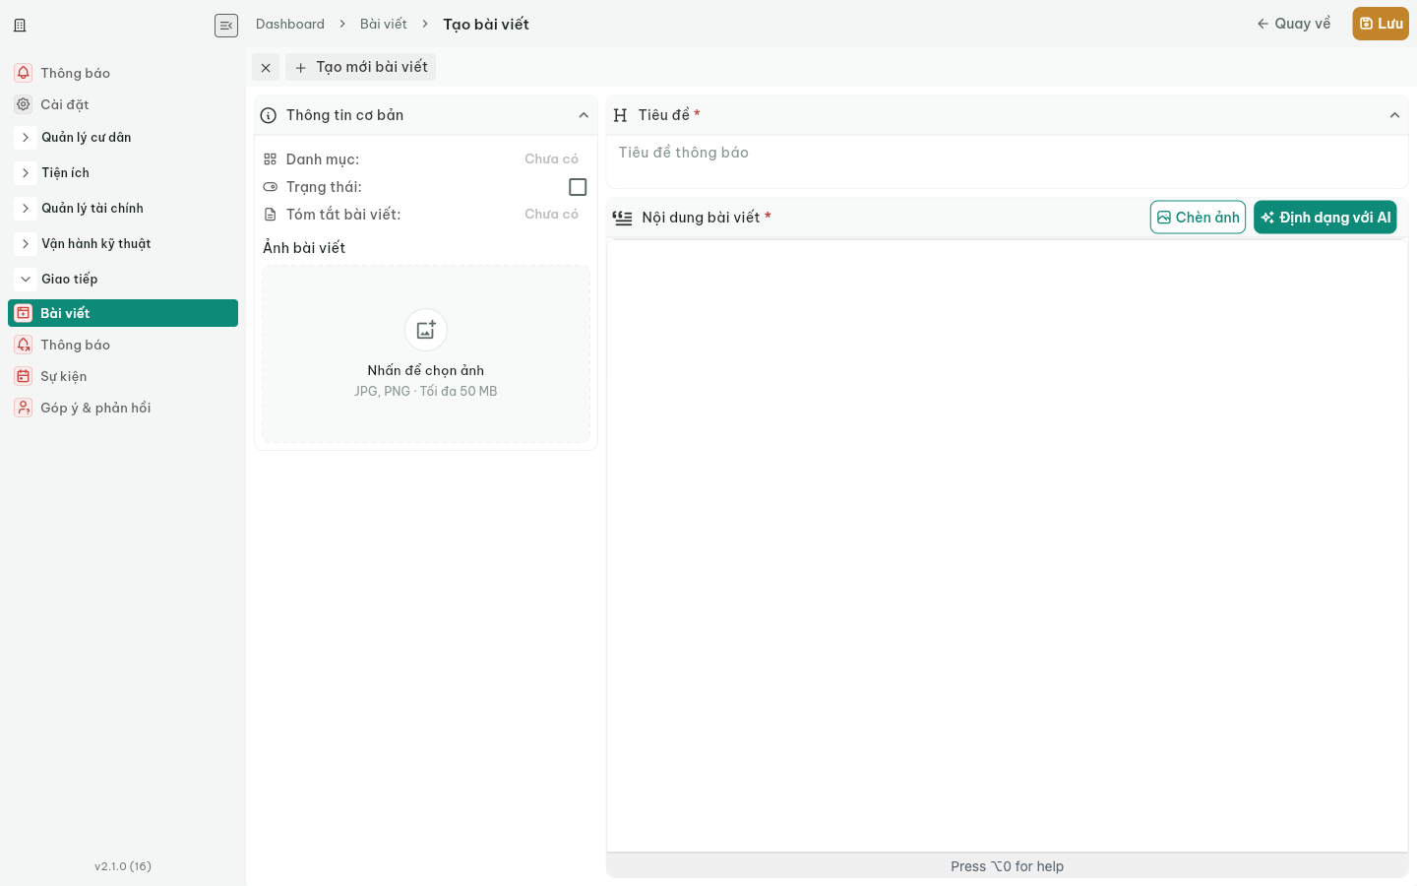Click the heading icon next to Tiêu đề
Viewport: 1417px width, 886px height.
pos(620,115)
